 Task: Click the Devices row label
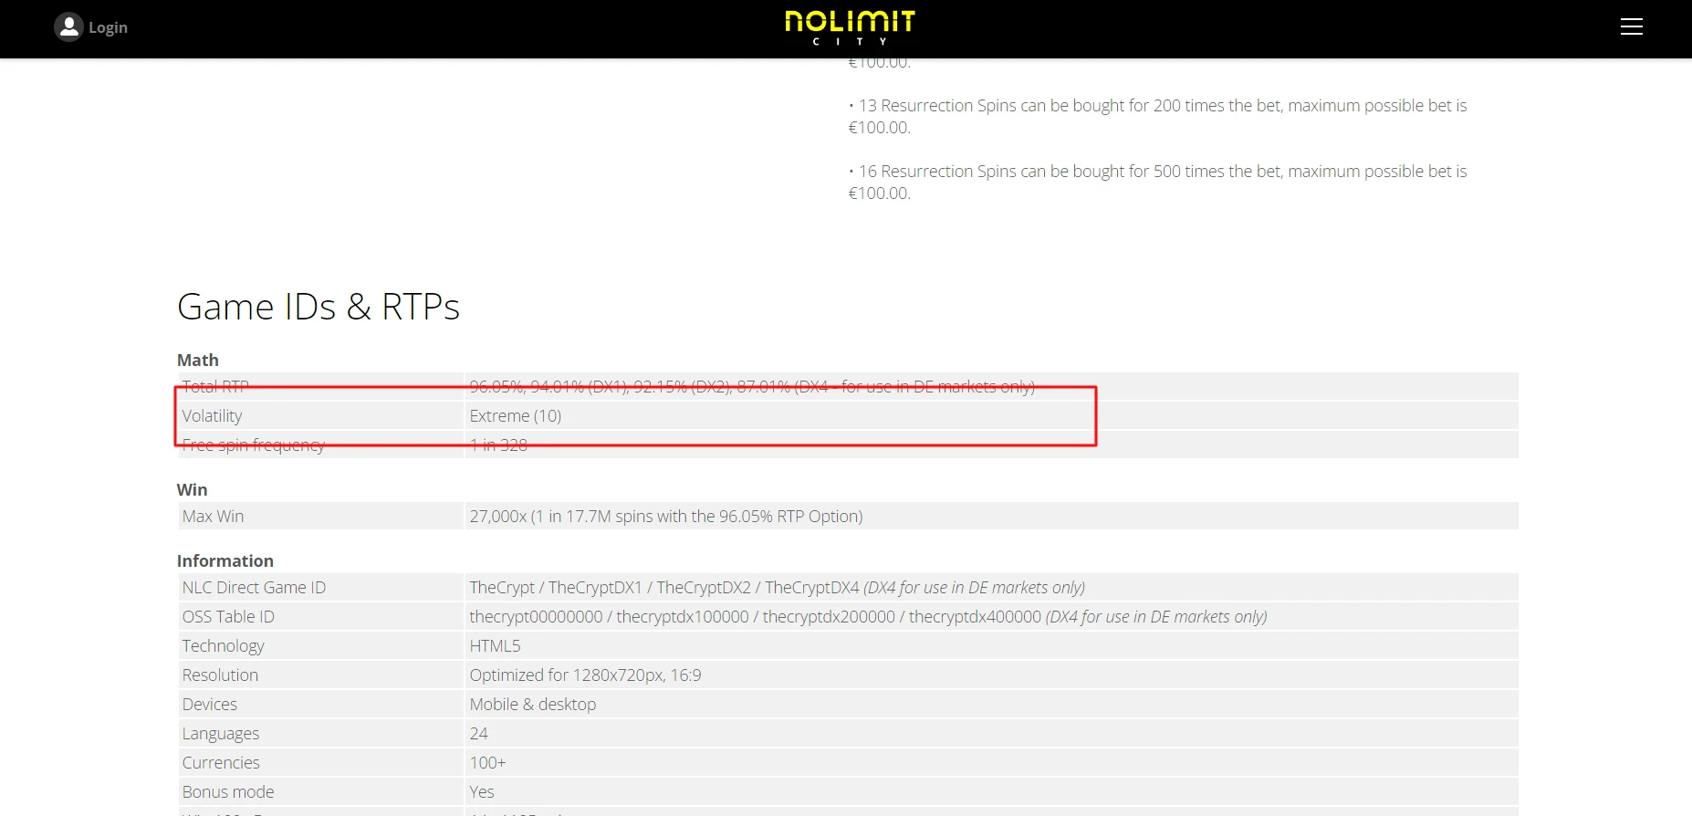tap(209, 704)
